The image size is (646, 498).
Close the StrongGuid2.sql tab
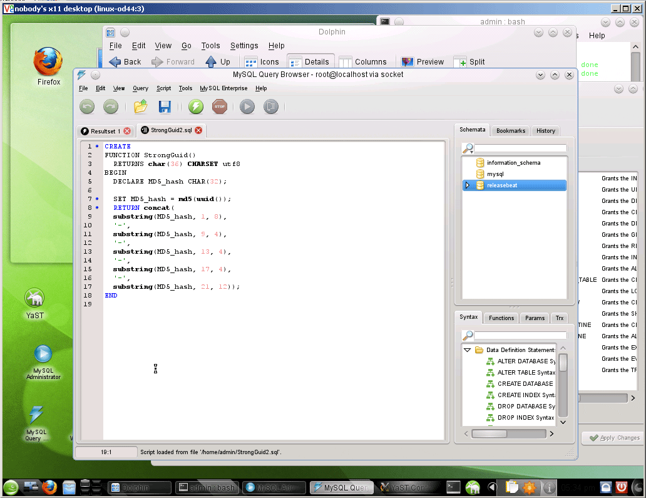(198, 130)
